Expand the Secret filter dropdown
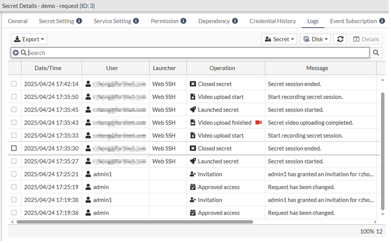Image resolution: width=391 pixels, height=243 pixels. [x=279, y=39]
